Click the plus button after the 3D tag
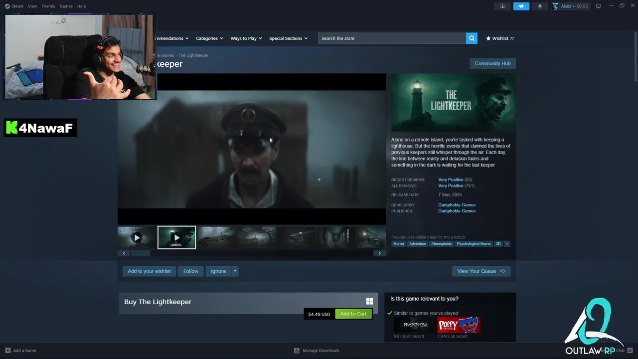The width and height of the screenshot is (638, 359). (x=507, y=244)
